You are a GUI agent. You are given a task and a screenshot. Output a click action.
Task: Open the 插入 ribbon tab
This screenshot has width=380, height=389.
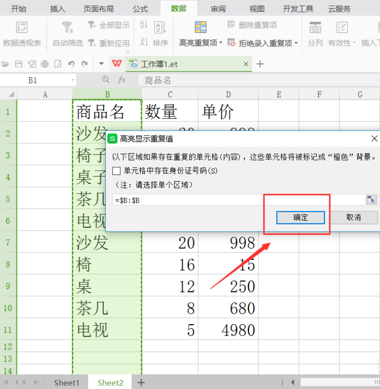[x=58, y=9]
